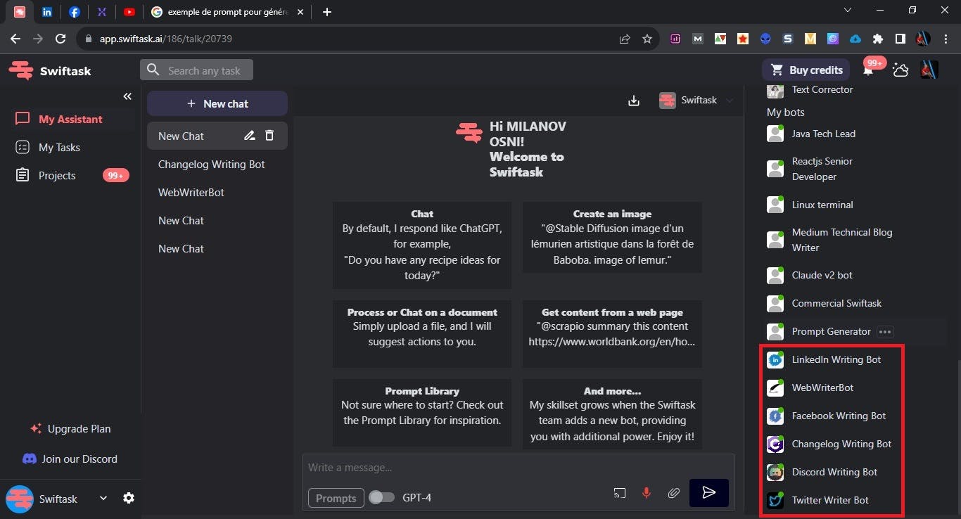This screenshot has height=519, width=961.
Task: Open the browser side panel icon
Action: (x=900, y=39)
